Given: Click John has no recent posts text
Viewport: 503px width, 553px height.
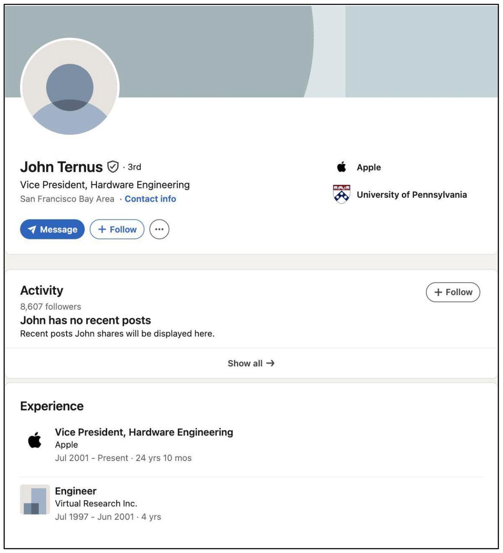Looking at the screenshot, I should [86, 321].
